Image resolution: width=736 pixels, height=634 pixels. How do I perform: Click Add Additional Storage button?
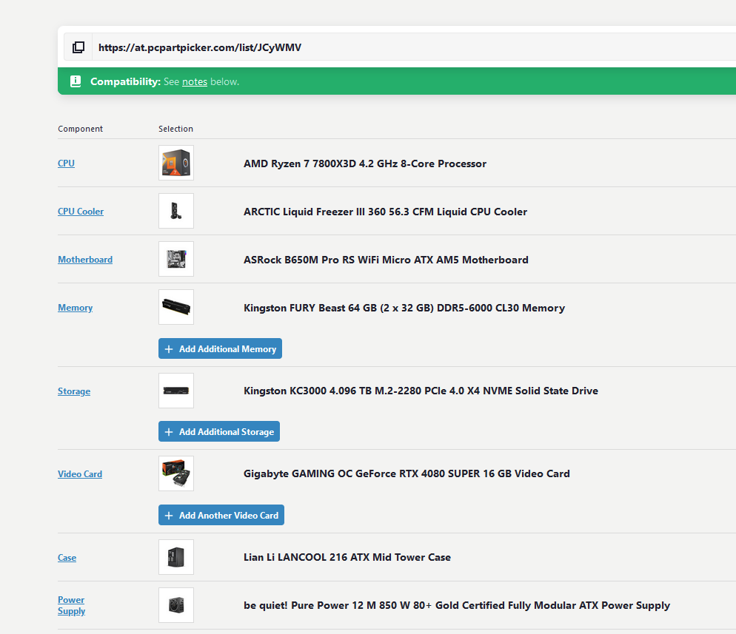(219, 431)
